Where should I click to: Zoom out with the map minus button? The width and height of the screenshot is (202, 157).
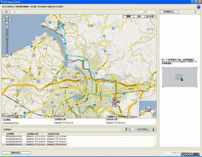click(x=7, y=55)
